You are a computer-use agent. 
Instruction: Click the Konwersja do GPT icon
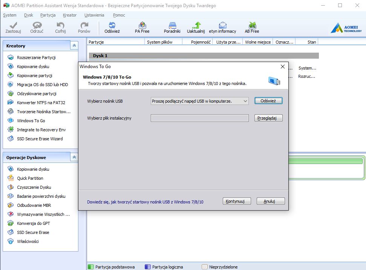click(11, 223)
